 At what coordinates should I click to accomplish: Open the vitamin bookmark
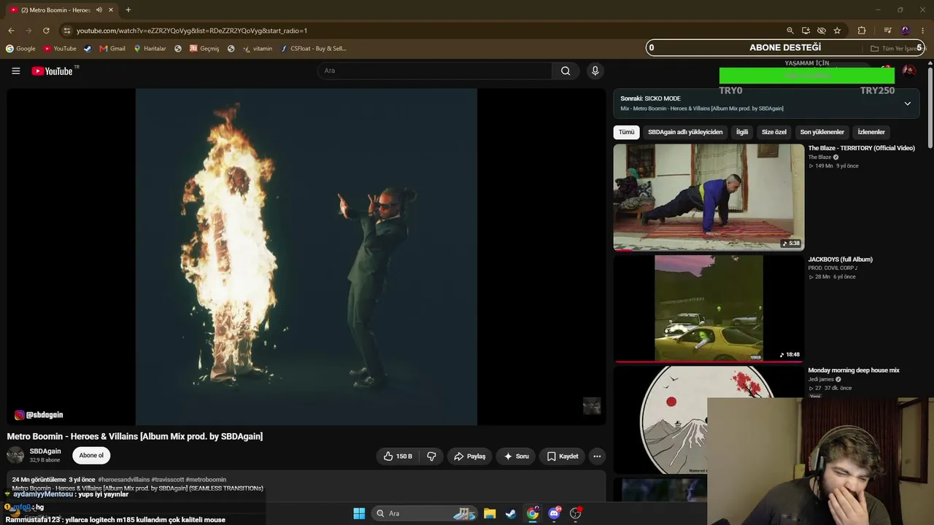pyautogui.click(x=257, y=48)
